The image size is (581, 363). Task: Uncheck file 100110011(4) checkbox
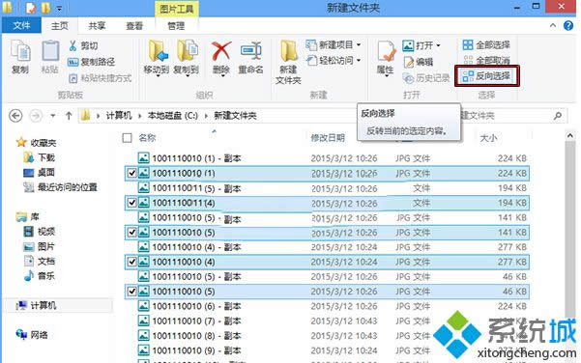(x=131, y=203)
